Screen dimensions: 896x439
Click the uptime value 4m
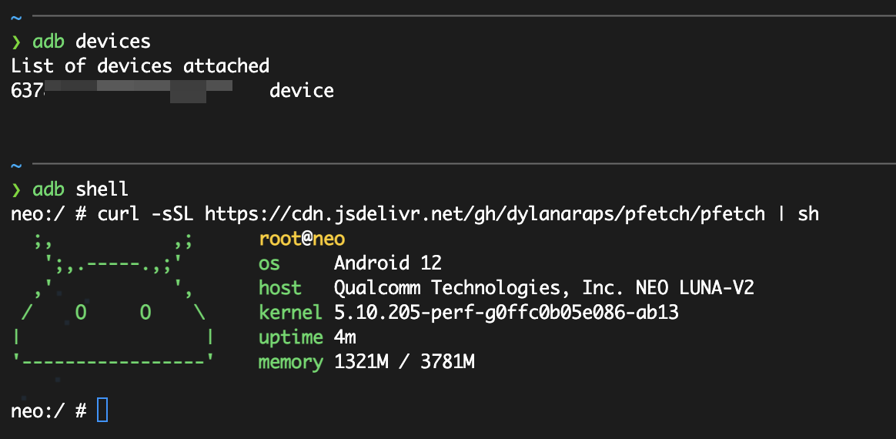345,337
